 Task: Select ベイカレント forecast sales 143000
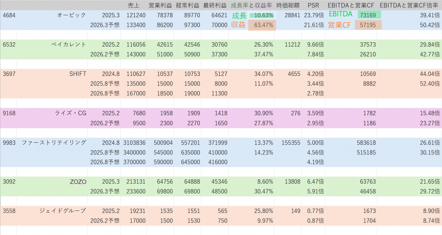136,54
